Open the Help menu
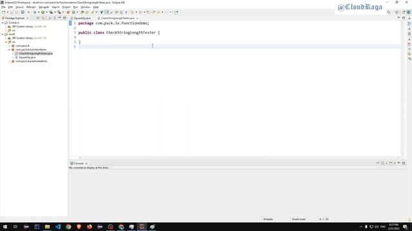412x231 pixels. tap(96, 7)
